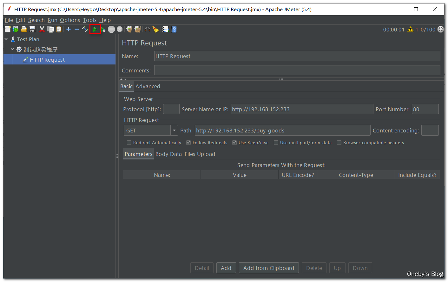Open the Edit menu

pyautogui.click(x=21, y=20)
